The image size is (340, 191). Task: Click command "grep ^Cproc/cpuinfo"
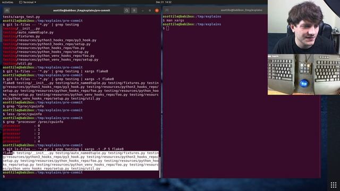[x=23, y=106]
